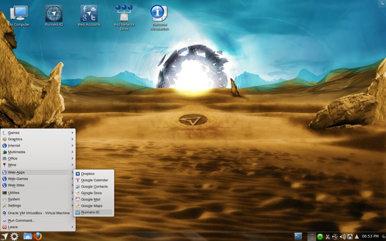Open the USB device notifier tray icon
Screen dimensions: 386x241
pos(335,237)
